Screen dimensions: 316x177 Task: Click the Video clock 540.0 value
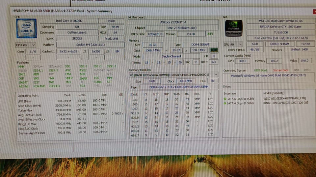point(304,60)
